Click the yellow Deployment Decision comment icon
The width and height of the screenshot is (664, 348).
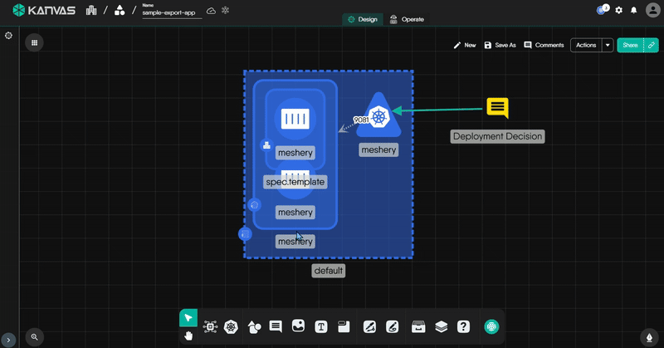pyautogui.click(x=497, y=107)
